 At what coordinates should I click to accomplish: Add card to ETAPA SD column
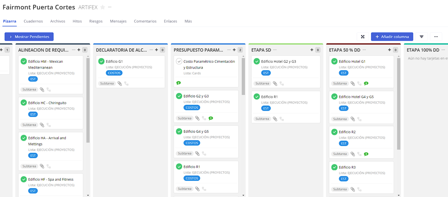tap(312, 50)
